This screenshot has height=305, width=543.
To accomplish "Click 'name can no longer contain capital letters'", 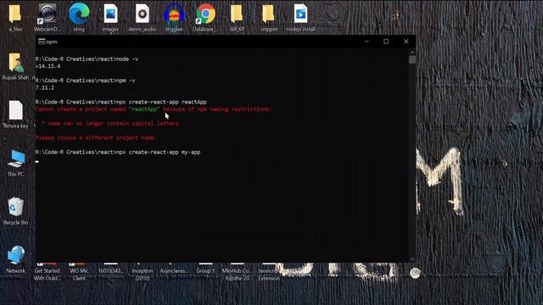I will (x=113, y=124).
